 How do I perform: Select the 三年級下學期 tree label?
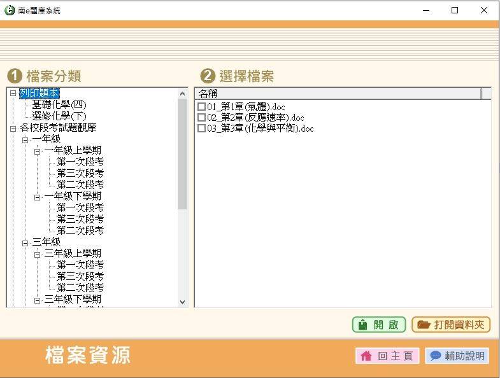(73, 299)
